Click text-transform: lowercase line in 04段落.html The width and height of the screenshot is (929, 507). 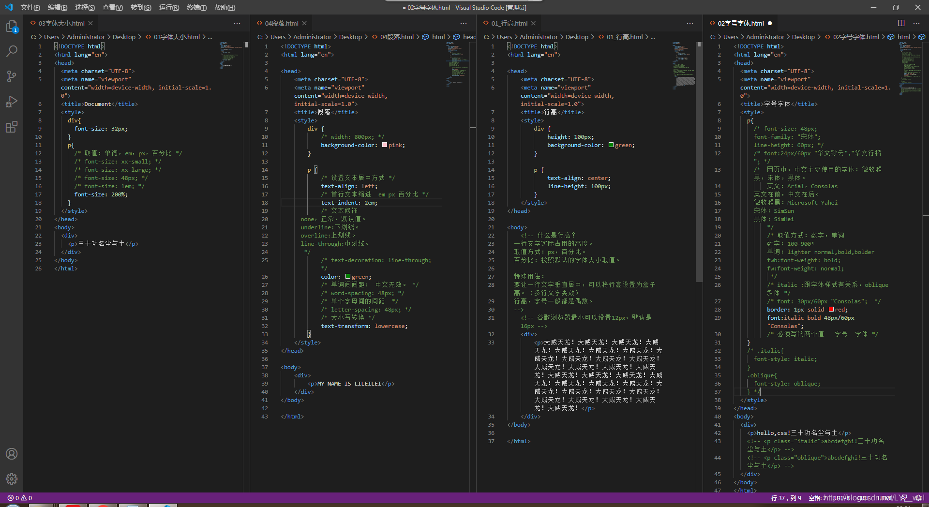364,326
